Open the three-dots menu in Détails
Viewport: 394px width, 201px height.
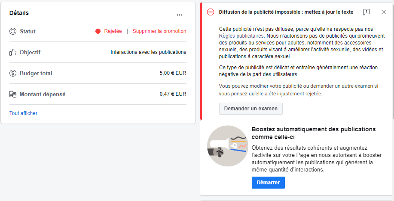tap(180, 15)
